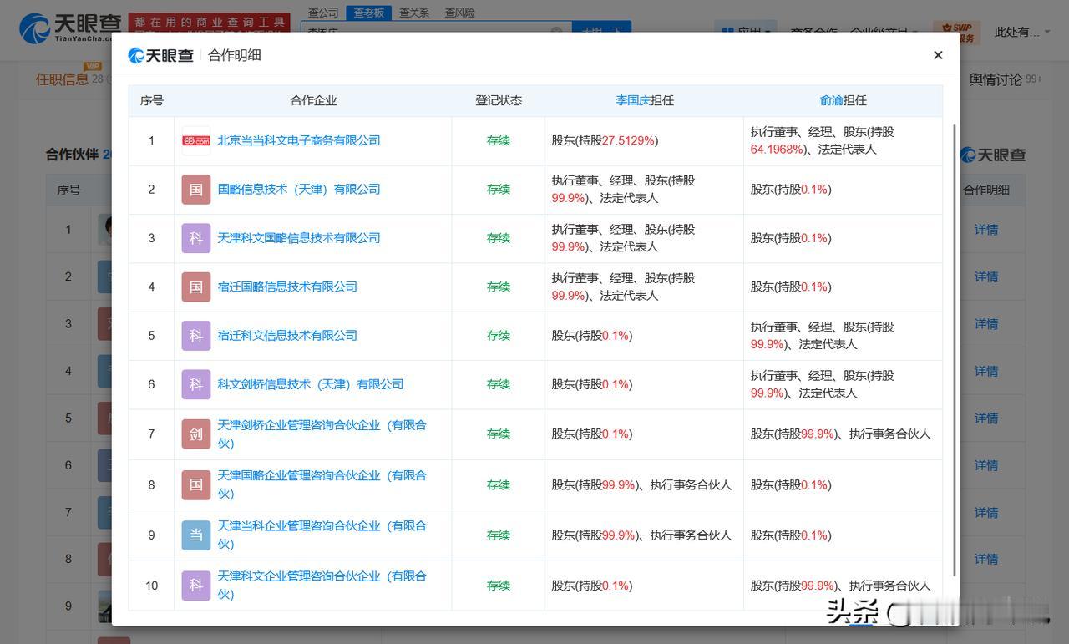Click 俞渝 name link in table header
1069x644 pixels.
pos(832,100)
